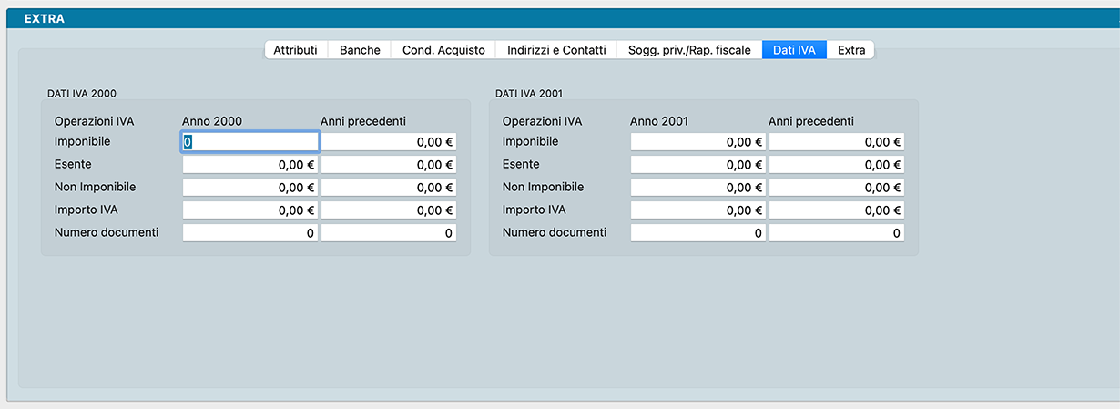Select the Esente Anno 2000 field

point(250,165)
